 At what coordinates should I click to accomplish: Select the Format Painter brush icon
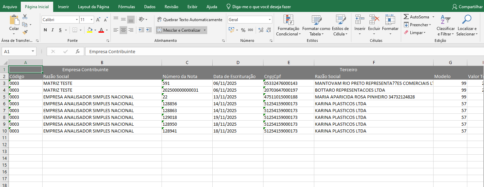click(25, 32)
